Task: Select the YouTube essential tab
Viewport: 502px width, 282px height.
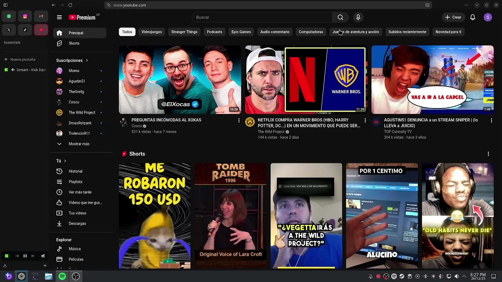Action: click(41, 30)
